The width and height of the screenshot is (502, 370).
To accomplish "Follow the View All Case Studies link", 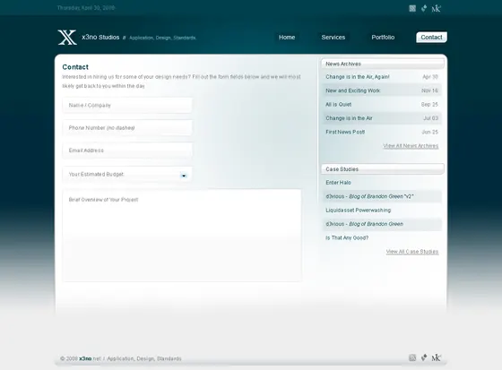I will [412, 252].
